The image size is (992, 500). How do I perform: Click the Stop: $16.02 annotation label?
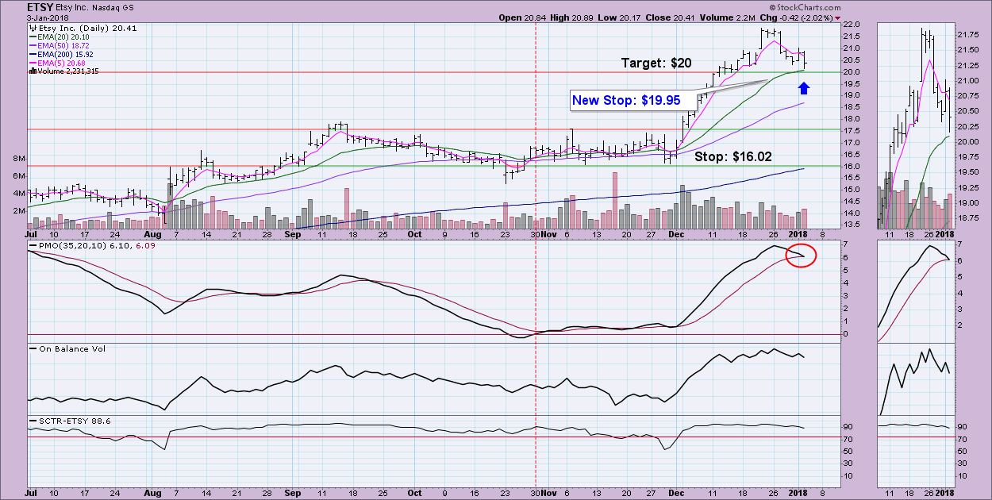pyautogui.click(x=733, y=157)
